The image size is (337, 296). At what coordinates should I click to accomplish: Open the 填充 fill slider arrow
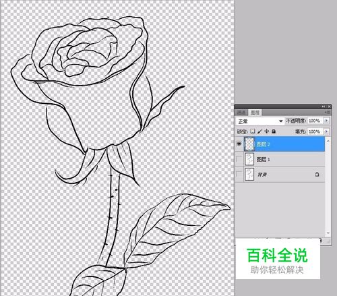coord(326,131)
